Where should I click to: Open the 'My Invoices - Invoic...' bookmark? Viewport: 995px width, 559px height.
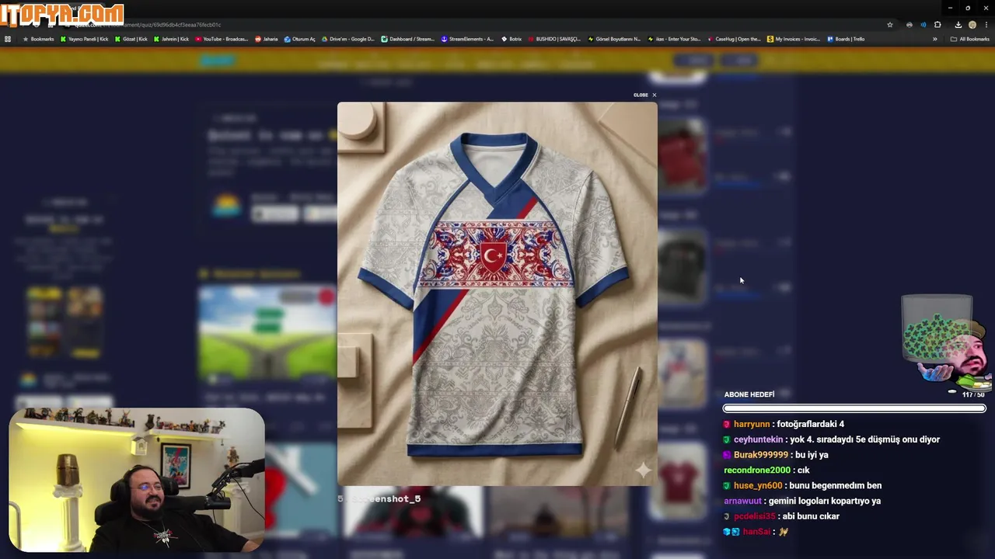794,39
